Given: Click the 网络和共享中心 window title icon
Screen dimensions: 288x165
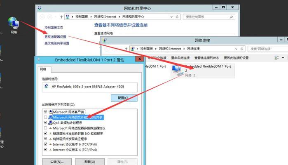Looking at the screenshot, I should (x=40, y=8).
